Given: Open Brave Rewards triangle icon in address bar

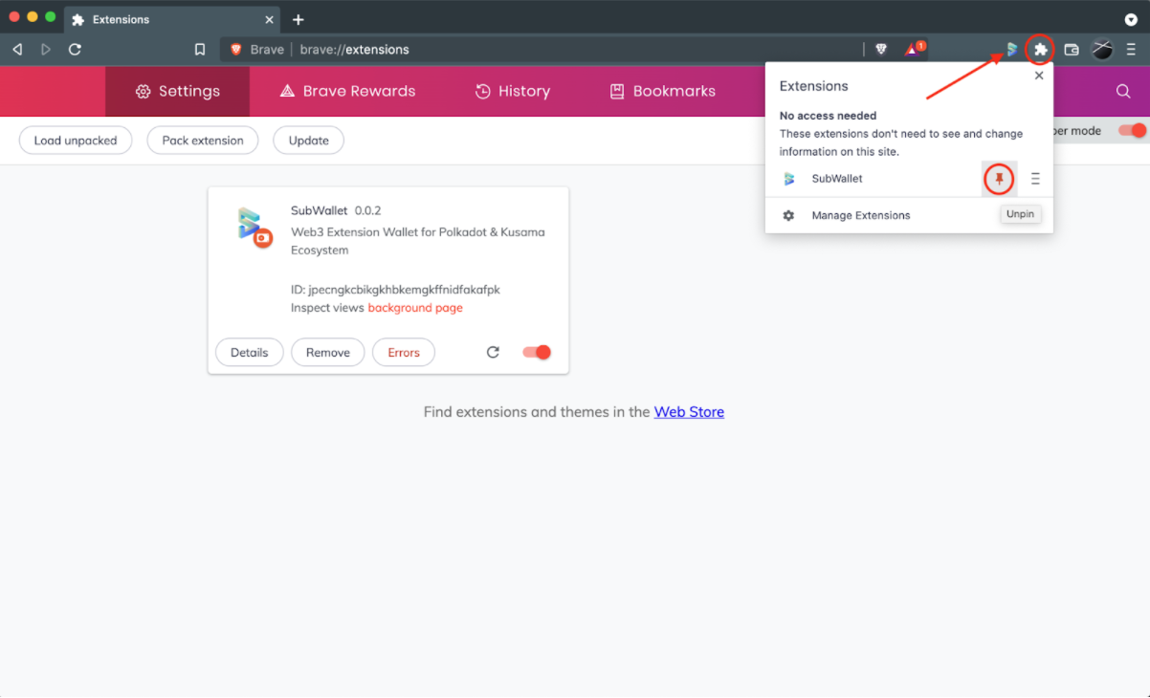Looking at the screenshot, I should (913, 49).
